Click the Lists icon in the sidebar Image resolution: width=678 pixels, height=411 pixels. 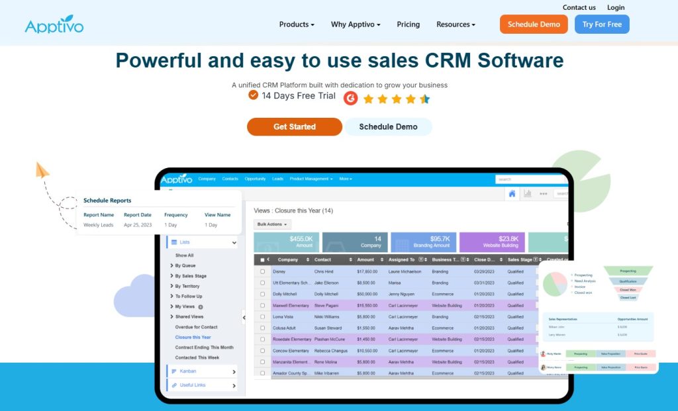pyautogui.click(x=174, y=242)
